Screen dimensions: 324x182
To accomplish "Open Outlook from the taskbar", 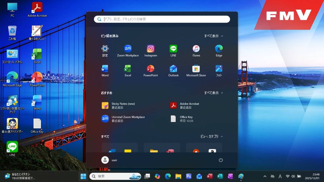I will tap(199, 176).
